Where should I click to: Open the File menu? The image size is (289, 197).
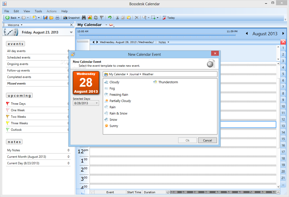7,11
